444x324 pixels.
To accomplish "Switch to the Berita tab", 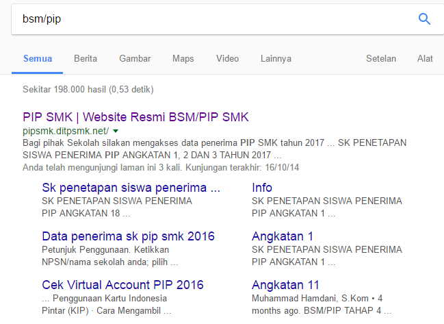I will click(x=86, y=59).
